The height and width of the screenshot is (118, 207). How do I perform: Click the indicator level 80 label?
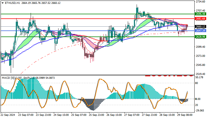(x=197, y=83)
